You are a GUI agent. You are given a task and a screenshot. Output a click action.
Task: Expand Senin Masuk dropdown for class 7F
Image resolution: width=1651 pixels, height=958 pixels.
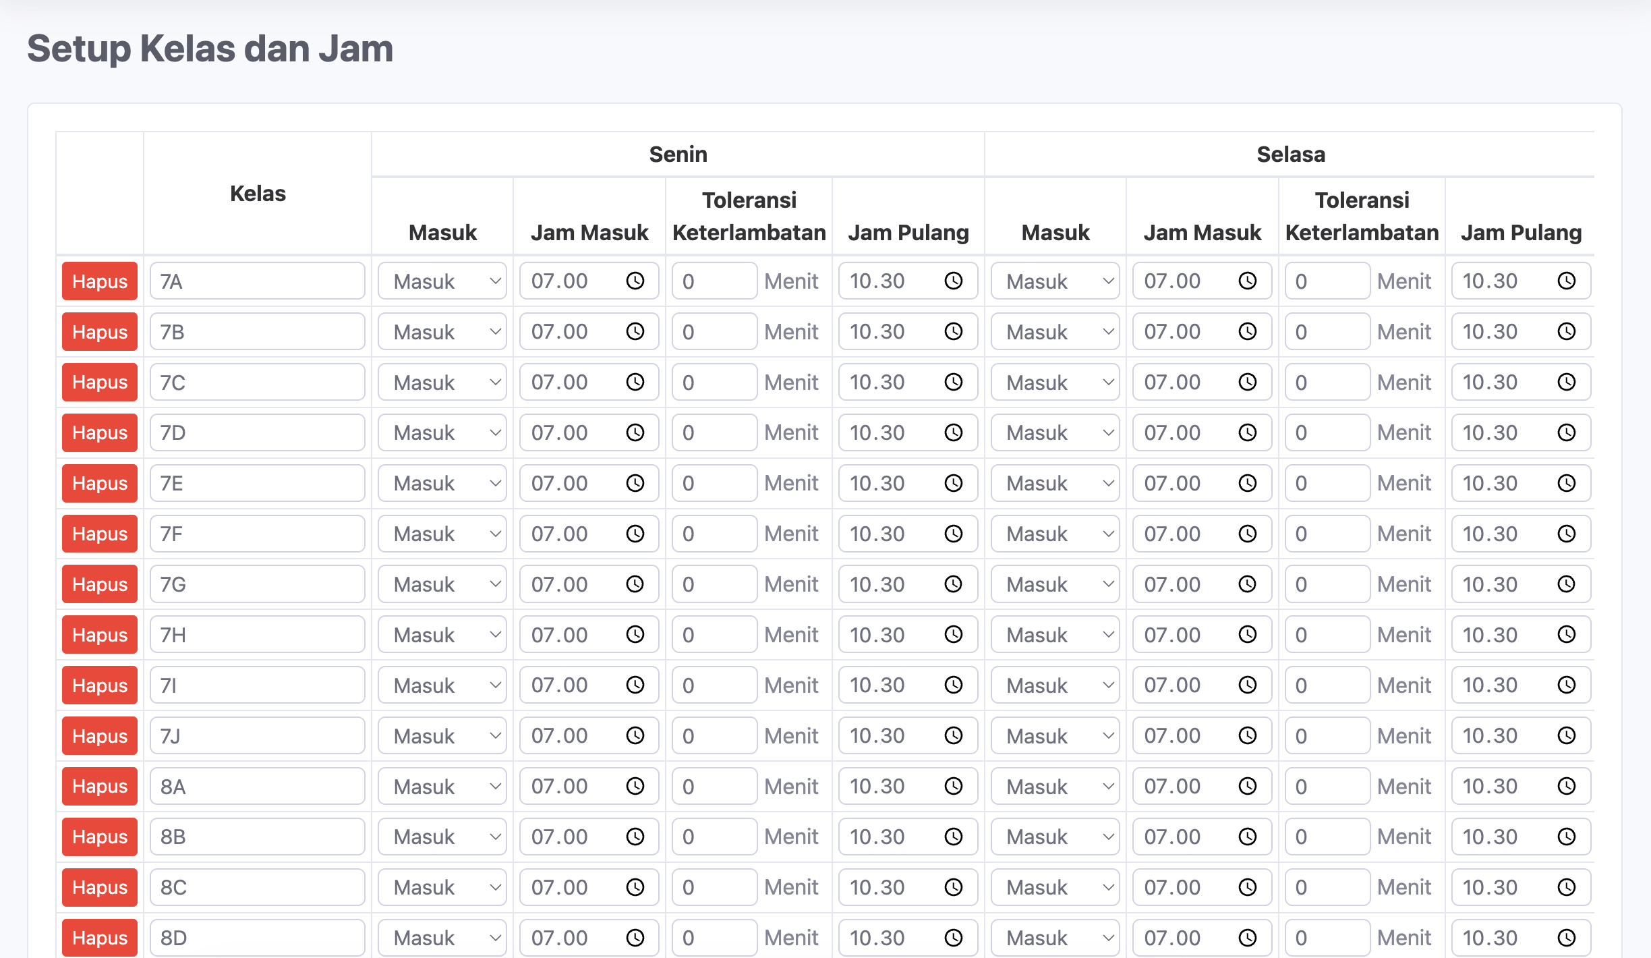coord(442,534)
